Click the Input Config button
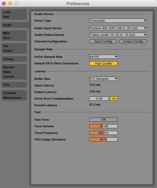The width and height of the screenshot is (157, 188). pyautogui.click(x=103, y=41)
